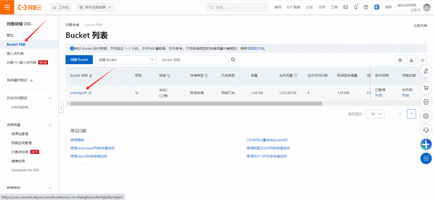Open the floating settings gear icon
The height and width of the screenshot is (200, 434).
click(426, 116)
